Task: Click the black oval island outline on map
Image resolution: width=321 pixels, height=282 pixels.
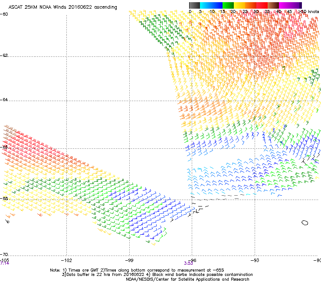Action: click(x=305, y=223)
